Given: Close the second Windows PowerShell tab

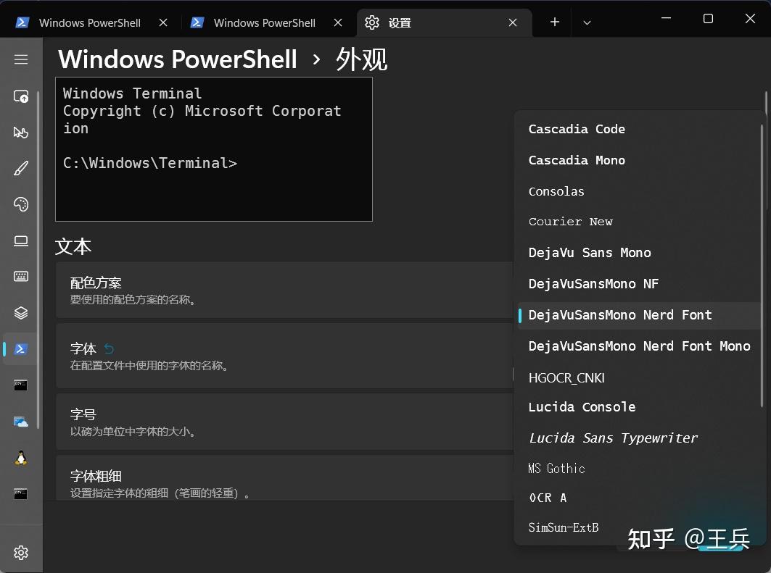Looking at the screenshot, I should tap(338, 22).
